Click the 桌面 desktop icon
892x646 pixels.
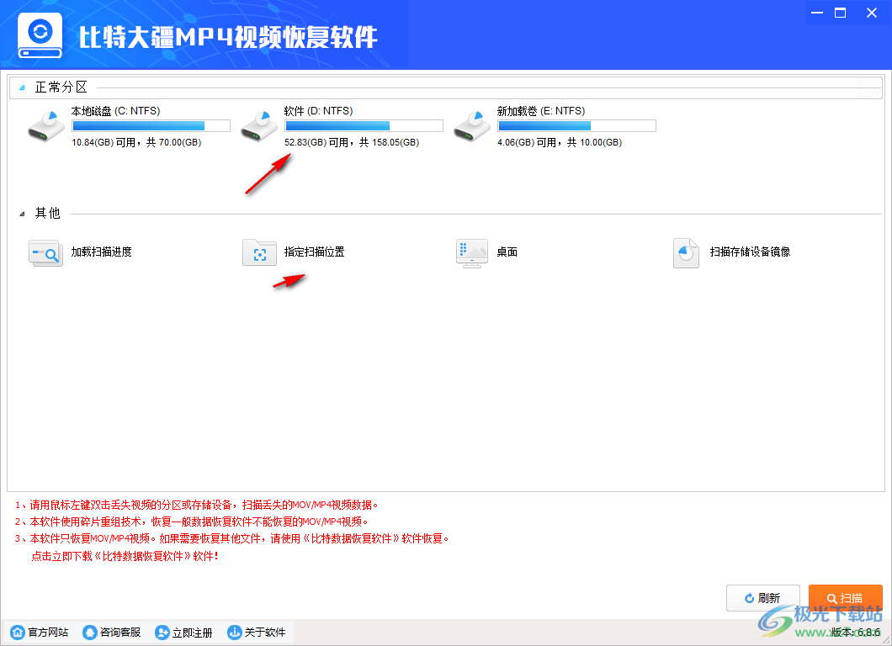(x=472, y=253)
